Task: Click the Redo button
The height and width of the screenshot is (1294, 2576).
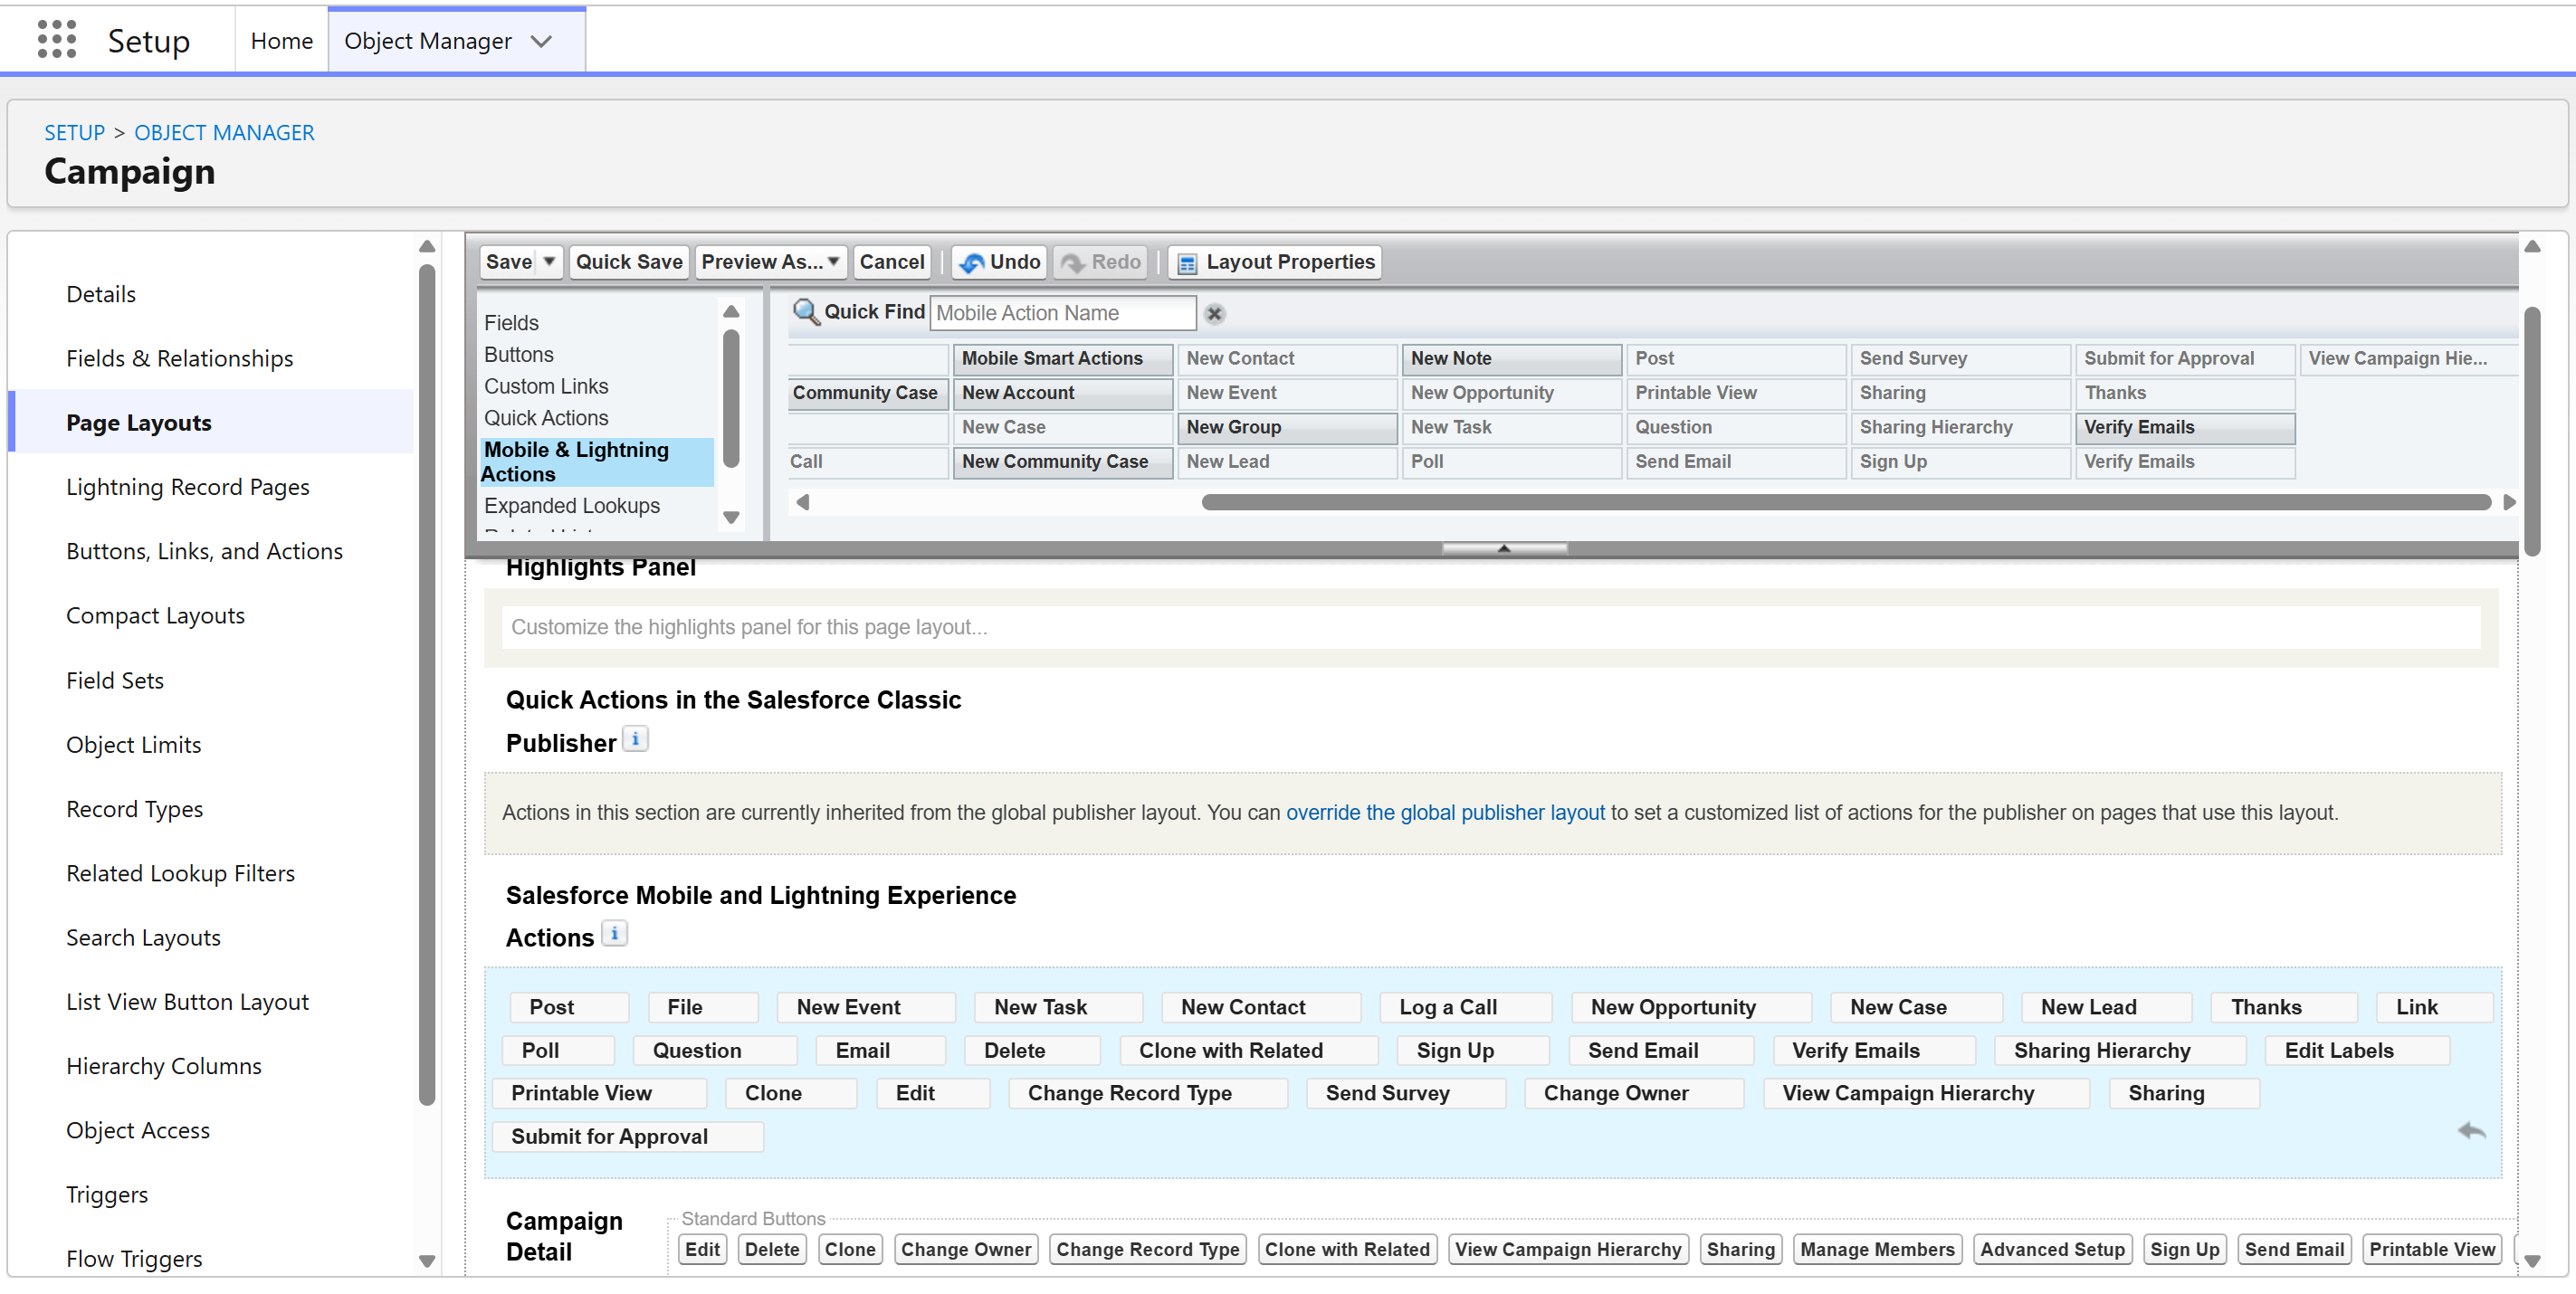Action: point(1100,262)
